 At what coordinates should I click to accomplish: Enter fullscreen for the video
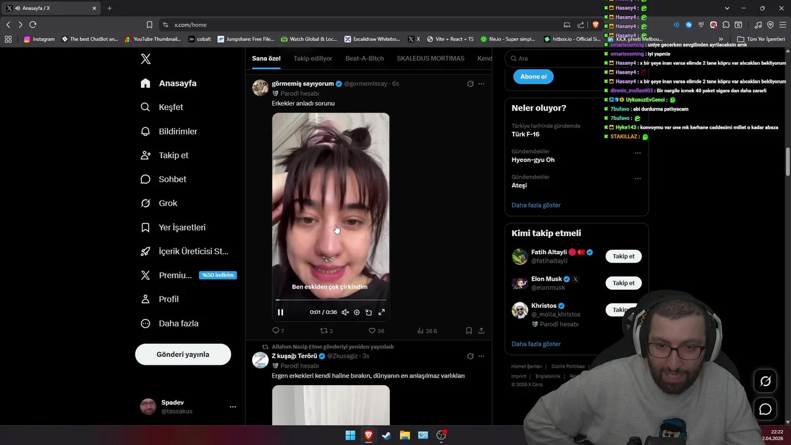(381, 312)
